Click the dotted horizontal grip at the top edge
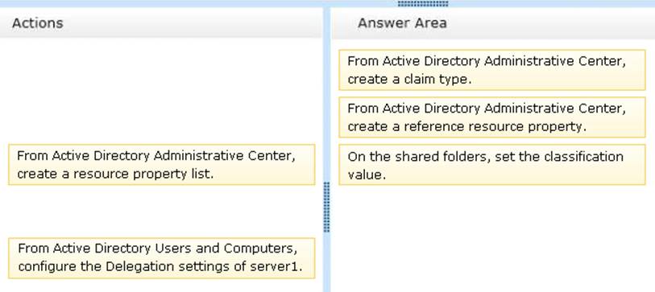This screenshot has width=655, height=292. (423, 4)
